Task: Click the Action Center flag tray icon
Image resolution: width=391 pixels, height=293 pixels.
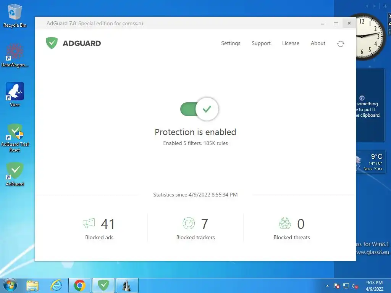Action: click(x=337, y=286)
